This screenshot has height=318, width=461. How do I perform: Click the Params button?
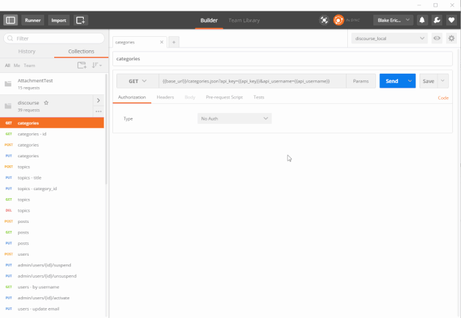(x=361, y=81)
